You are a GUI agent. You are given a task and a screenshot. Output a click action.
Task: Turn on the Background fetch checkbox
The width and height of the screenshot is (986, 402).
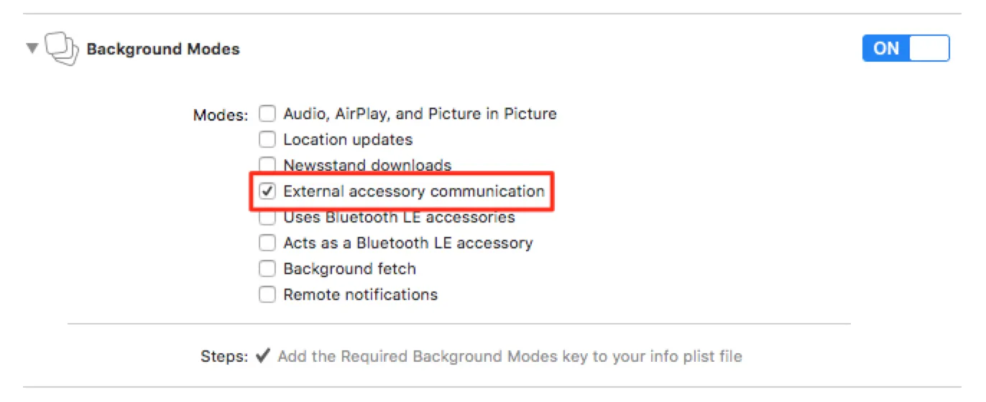[x=267, y=268]
